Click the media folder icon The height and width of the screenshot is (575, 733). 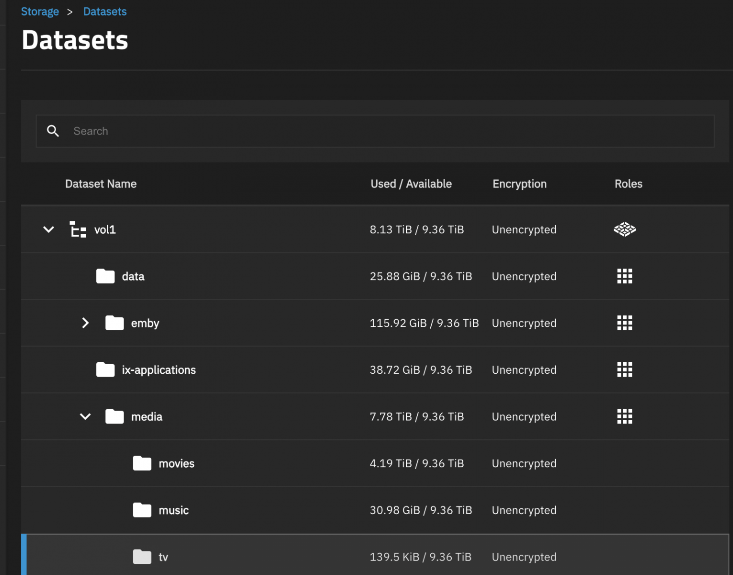[115, 416]
